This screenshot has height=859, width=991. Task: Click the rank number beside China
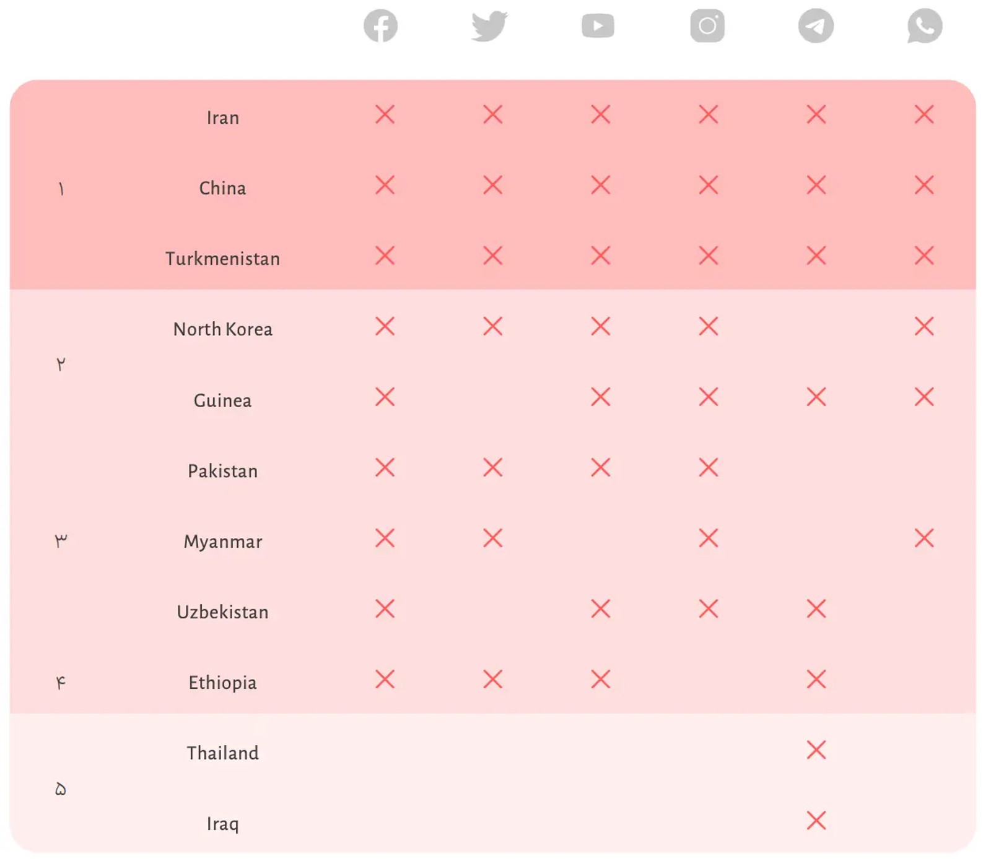click(61, 188)
